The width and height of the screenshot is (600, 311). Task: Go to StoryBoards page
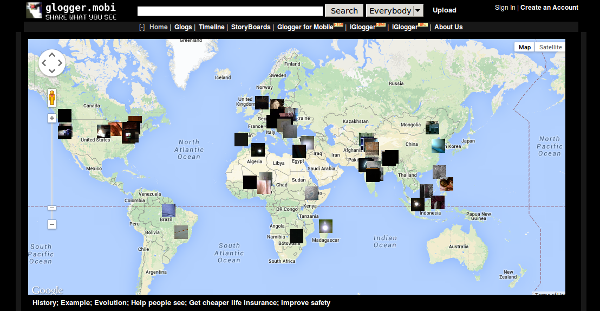(x=251, y=27)
